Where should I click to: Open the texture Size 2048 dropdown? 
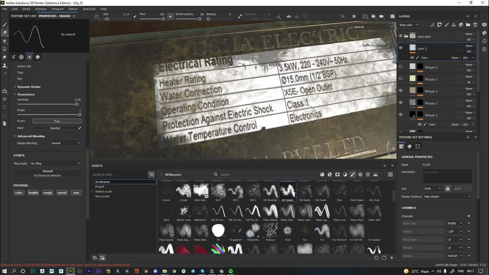tap(433, 189)
